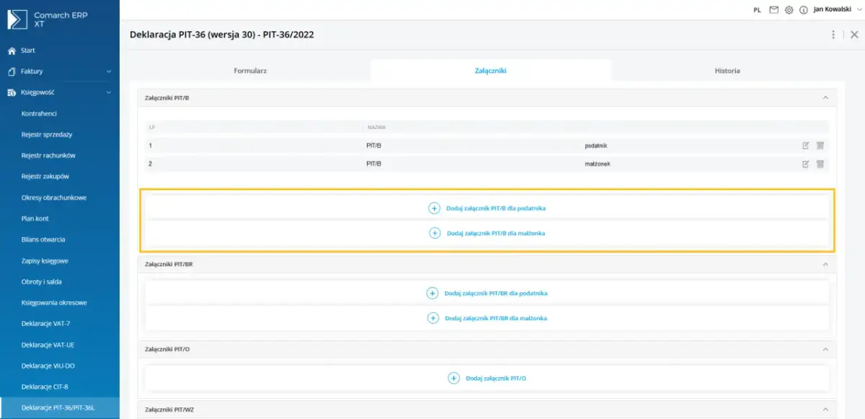
Task: Open the Historia tab
Action: [x=727, y=71]
